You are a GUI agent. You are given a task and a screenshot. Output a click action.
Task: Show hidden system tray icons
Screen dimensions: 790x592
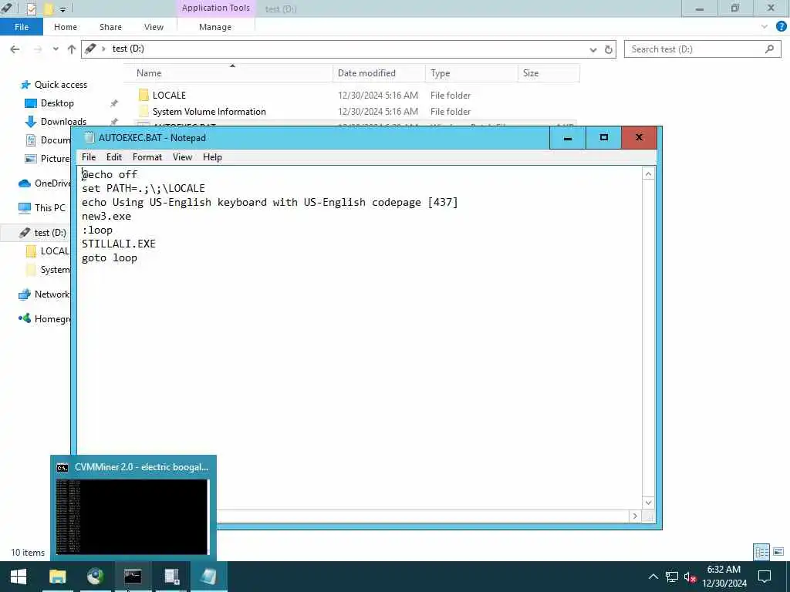tap(653, 577)
